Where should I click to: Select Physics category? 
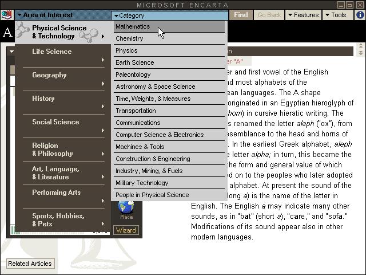point(169,50)
